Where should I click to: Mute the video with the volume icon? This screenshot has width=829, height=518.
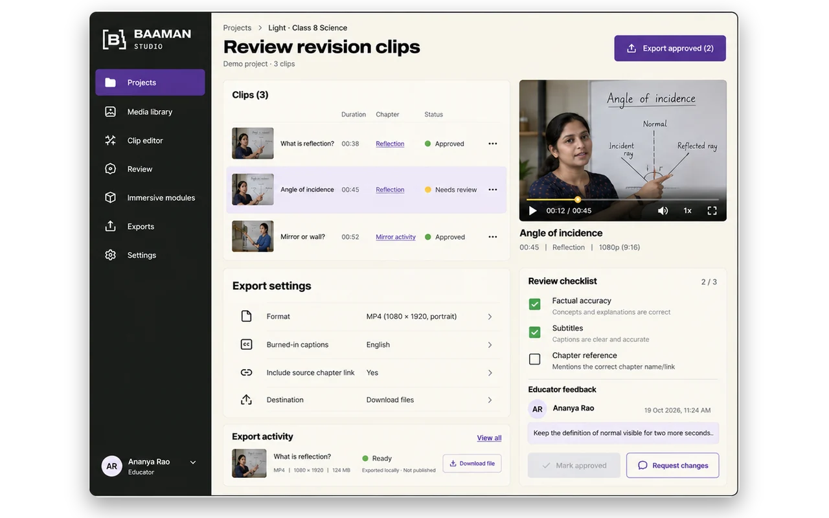(663, 210)
